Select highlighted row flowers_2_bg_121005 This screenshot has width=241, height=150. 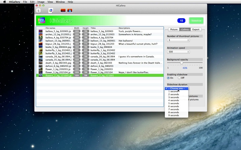tap(100, 76)
